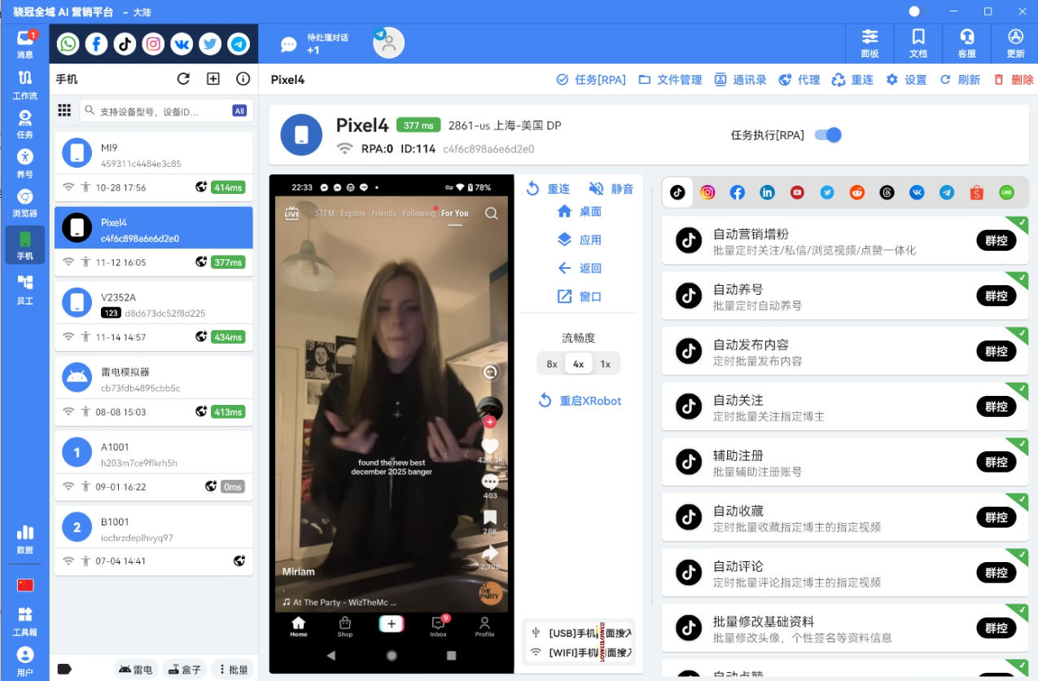The image size is (1038, 681).
Task: Click the 重启XRobot restart button
Action: 579,401
